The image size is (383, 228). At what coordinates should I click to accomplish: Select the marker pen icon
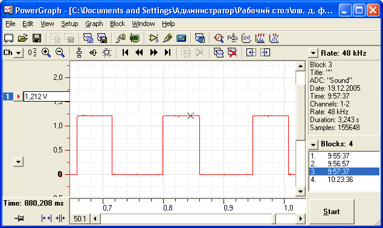(167, 38)
